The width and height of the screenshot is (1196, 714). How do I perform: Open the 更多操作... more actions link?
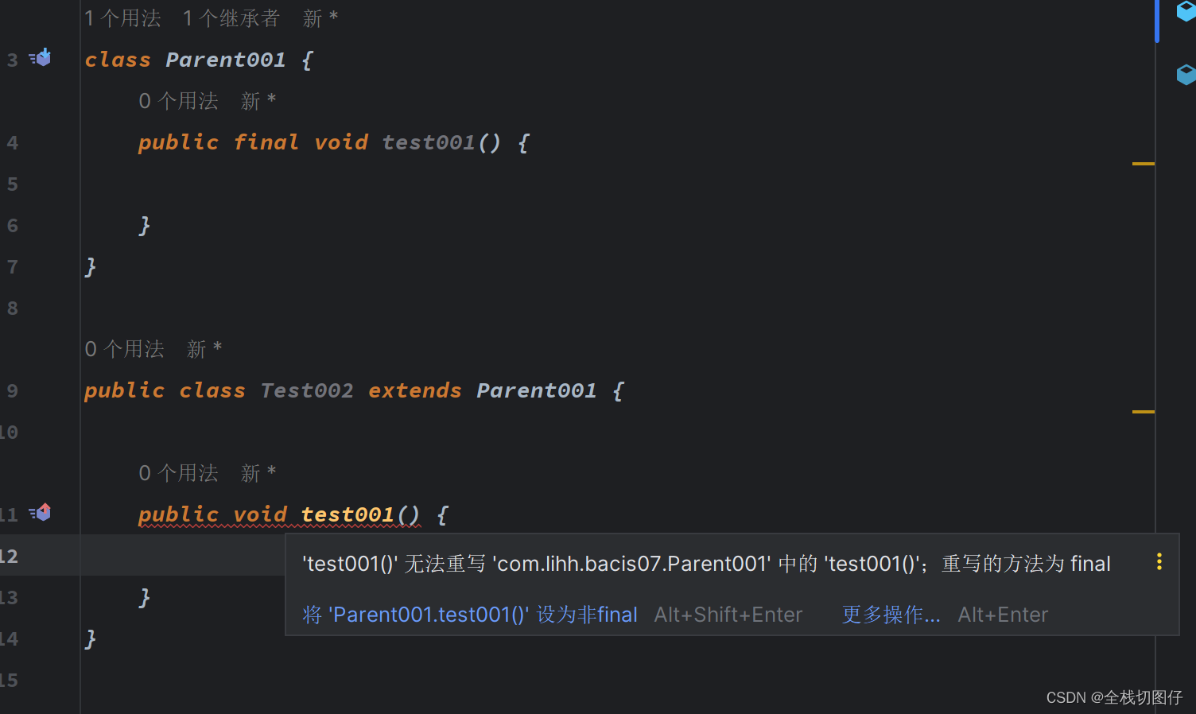pos(891,615)
